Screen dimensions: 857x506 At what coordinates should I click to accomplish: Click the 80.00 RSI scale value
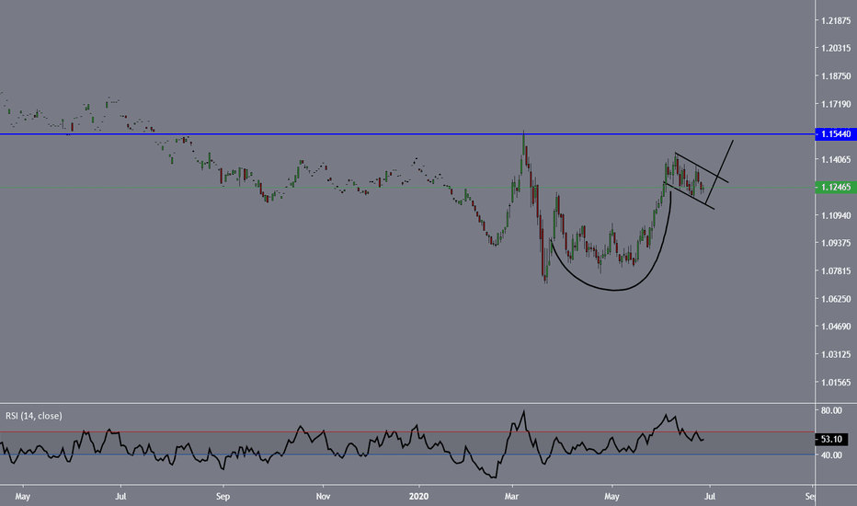[831, 410]
